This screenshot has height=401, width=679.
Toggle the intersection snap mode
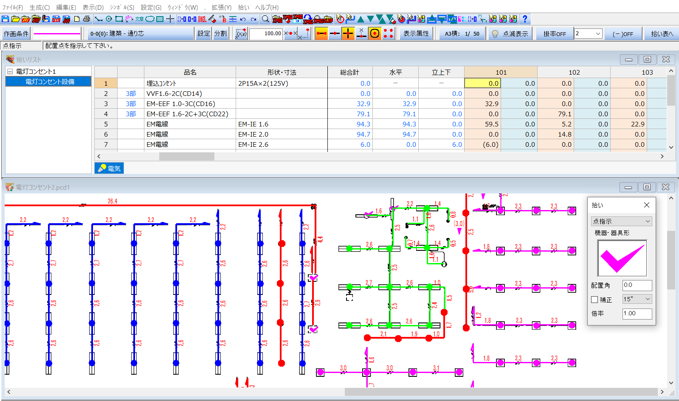coord(348,34)
